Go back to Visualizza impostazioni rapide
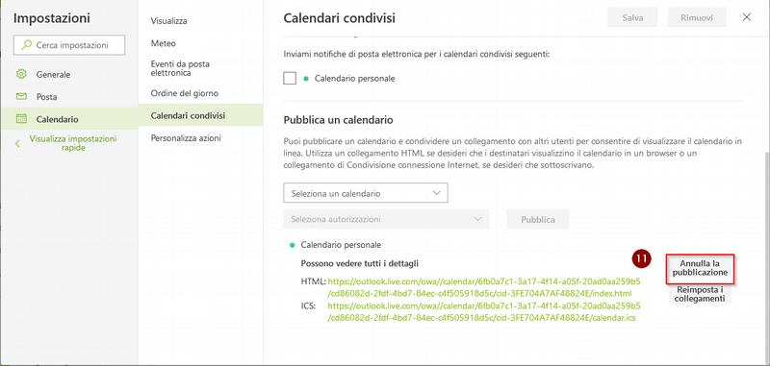 click(73, 143)
